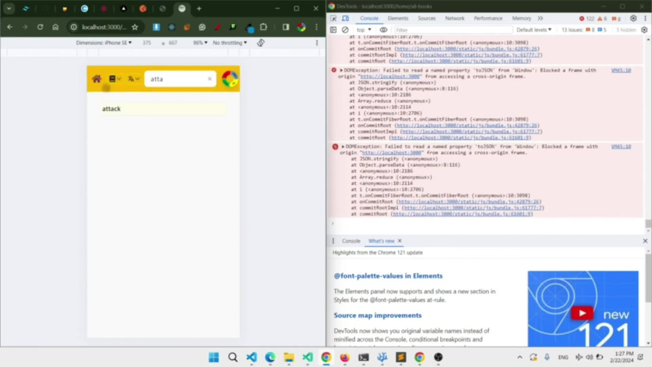This screenshot has width=652, height=367.
Task: Open the http://localhost:3000 origin link in the middle error
Action: tap(390, 76)
